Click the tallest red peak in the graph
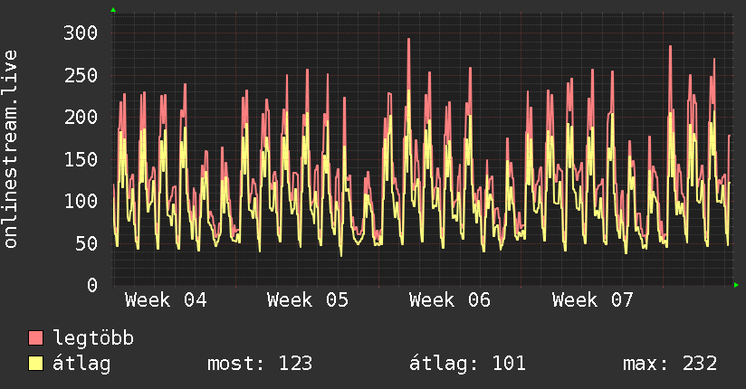The height and width of the screenshot is (389, 746). [408, 41]
